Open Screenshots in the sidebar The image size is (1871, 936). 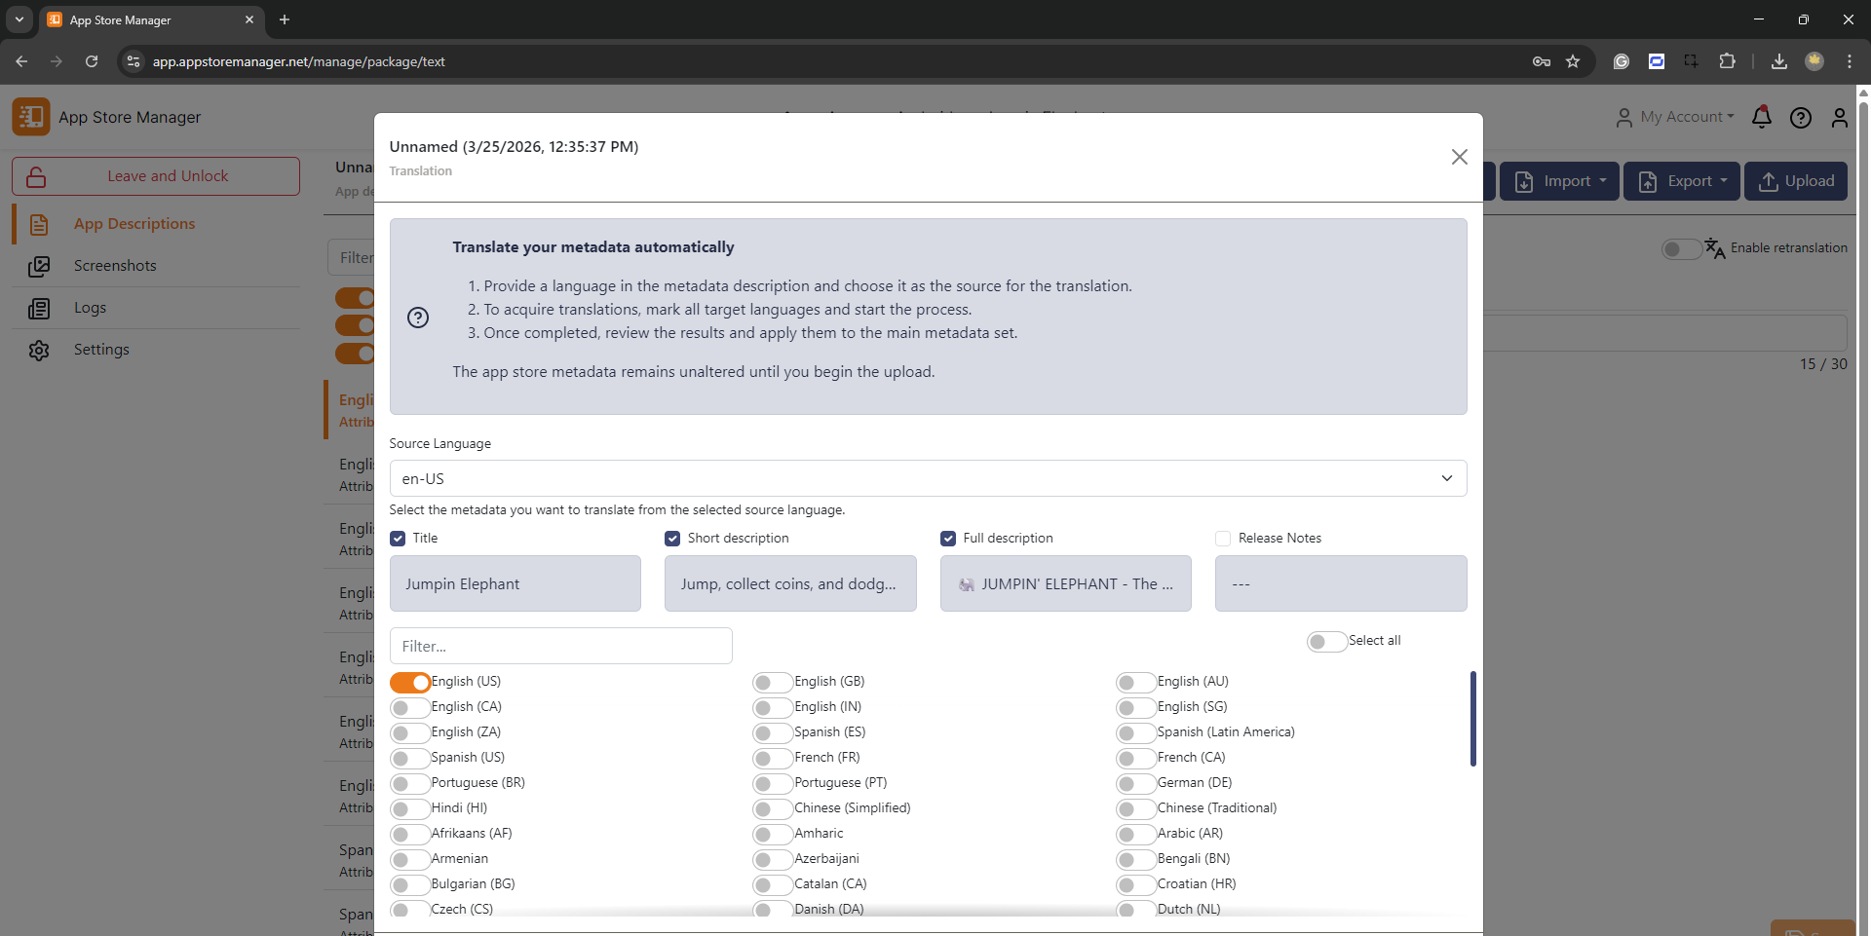(115, 266)
